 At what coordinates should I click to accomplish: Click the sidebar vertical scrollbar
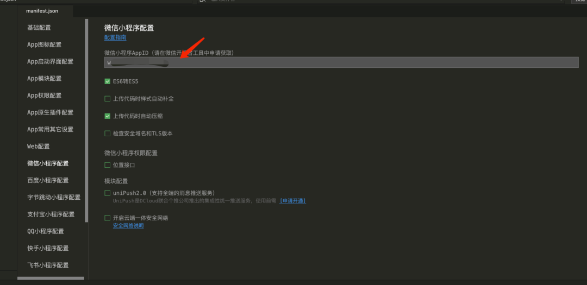point(87,121)
